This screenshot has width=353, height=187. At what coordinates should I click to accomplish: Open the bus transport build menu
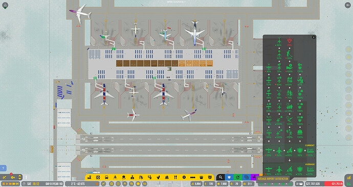pyautogui.click(x=106, y=177)
